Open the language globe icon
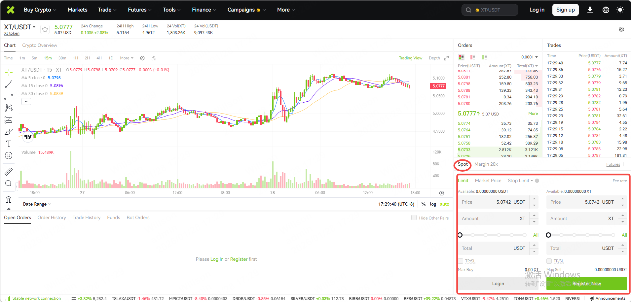 point(606,10)
